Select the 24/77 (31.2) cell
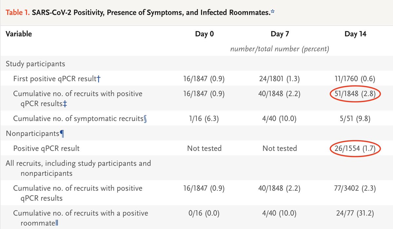 pyautogui.click(x=355, y=214)
